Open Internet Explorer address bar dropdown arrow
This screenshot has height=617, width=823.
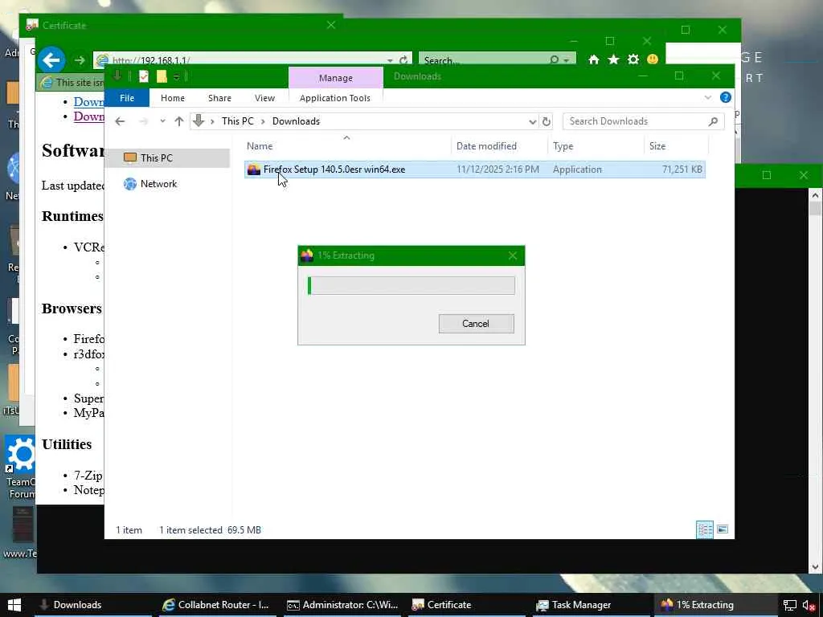click(390, 60)
